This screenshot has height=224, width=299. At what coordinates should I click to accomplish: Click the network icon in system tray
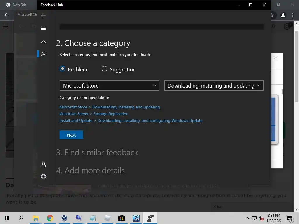tap(254, 218)
